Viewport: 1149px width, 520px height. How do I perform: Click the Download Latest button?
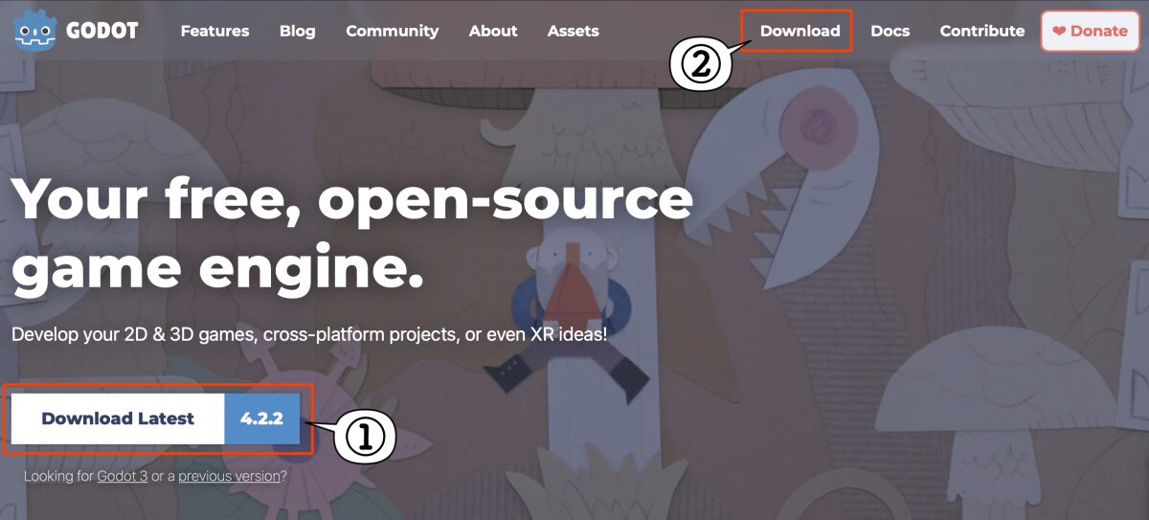pos(118,418)
